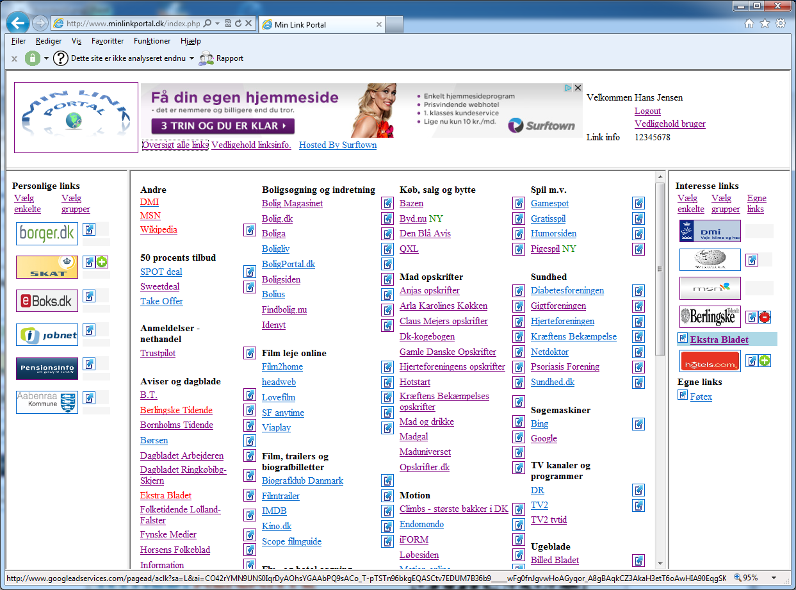Open the Rapport toolbar button
Screen dimensions: 796x590
tap(221, 58)
